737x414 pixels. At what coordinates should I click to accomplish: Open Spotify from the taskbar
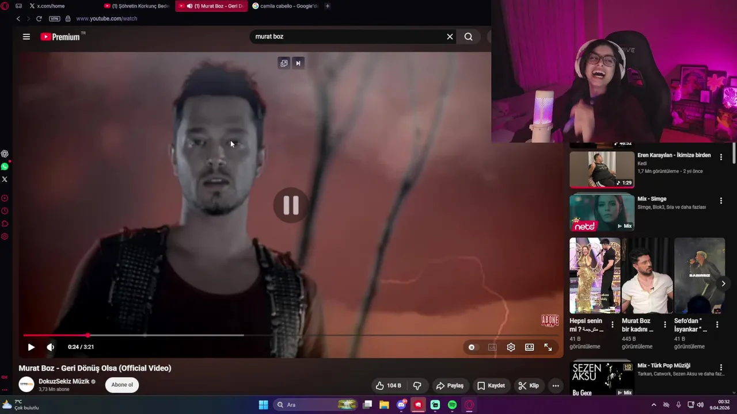(452, 405)
